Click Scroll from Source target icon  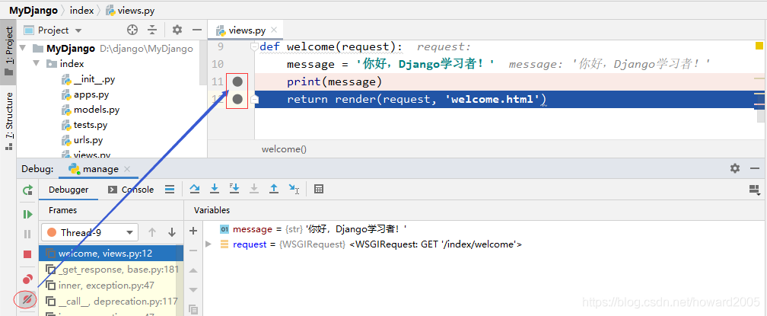point(132,30)
